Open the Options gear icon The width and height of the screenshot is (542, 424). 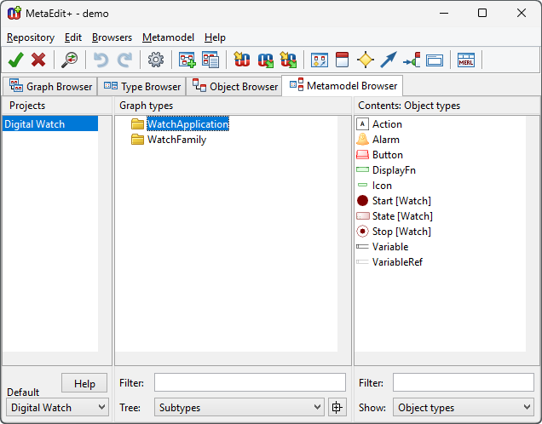click(x=156, y=60)
